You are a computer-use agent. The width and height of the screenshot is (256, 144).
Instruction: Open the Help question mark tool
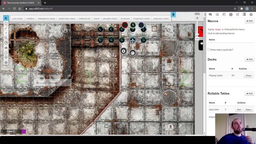pos(6,62)
